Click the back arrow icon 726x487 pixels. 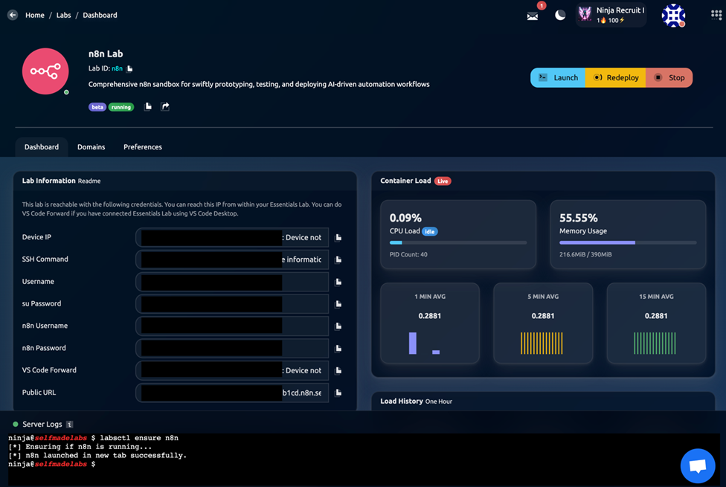point(13,15)
